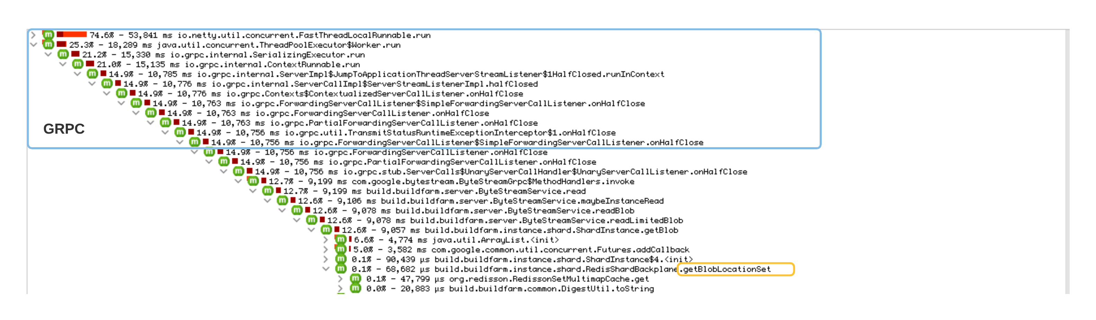Click the red hotspot bar on FastThreadLocalRunnable.run
Image resolution: width=1096 pixels, height=320 pixels.
[x=72, y=35]
